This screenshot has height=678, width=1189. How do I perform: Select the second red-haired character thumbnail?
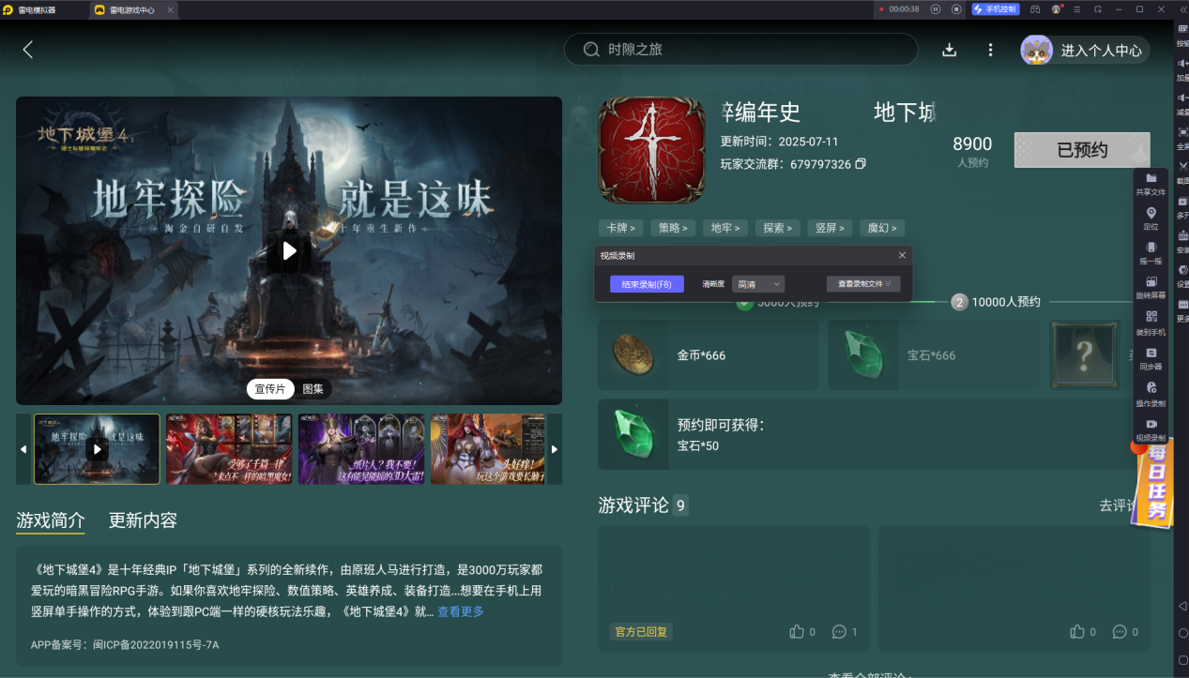[229, 449]
